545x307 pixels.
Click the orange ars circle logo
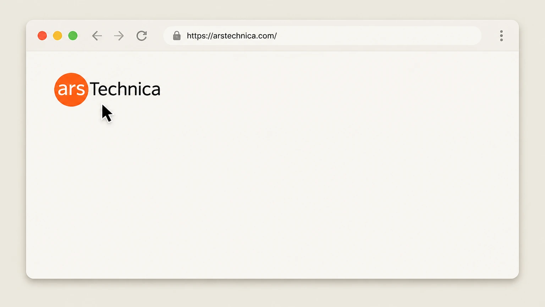[x=71, y=90]
